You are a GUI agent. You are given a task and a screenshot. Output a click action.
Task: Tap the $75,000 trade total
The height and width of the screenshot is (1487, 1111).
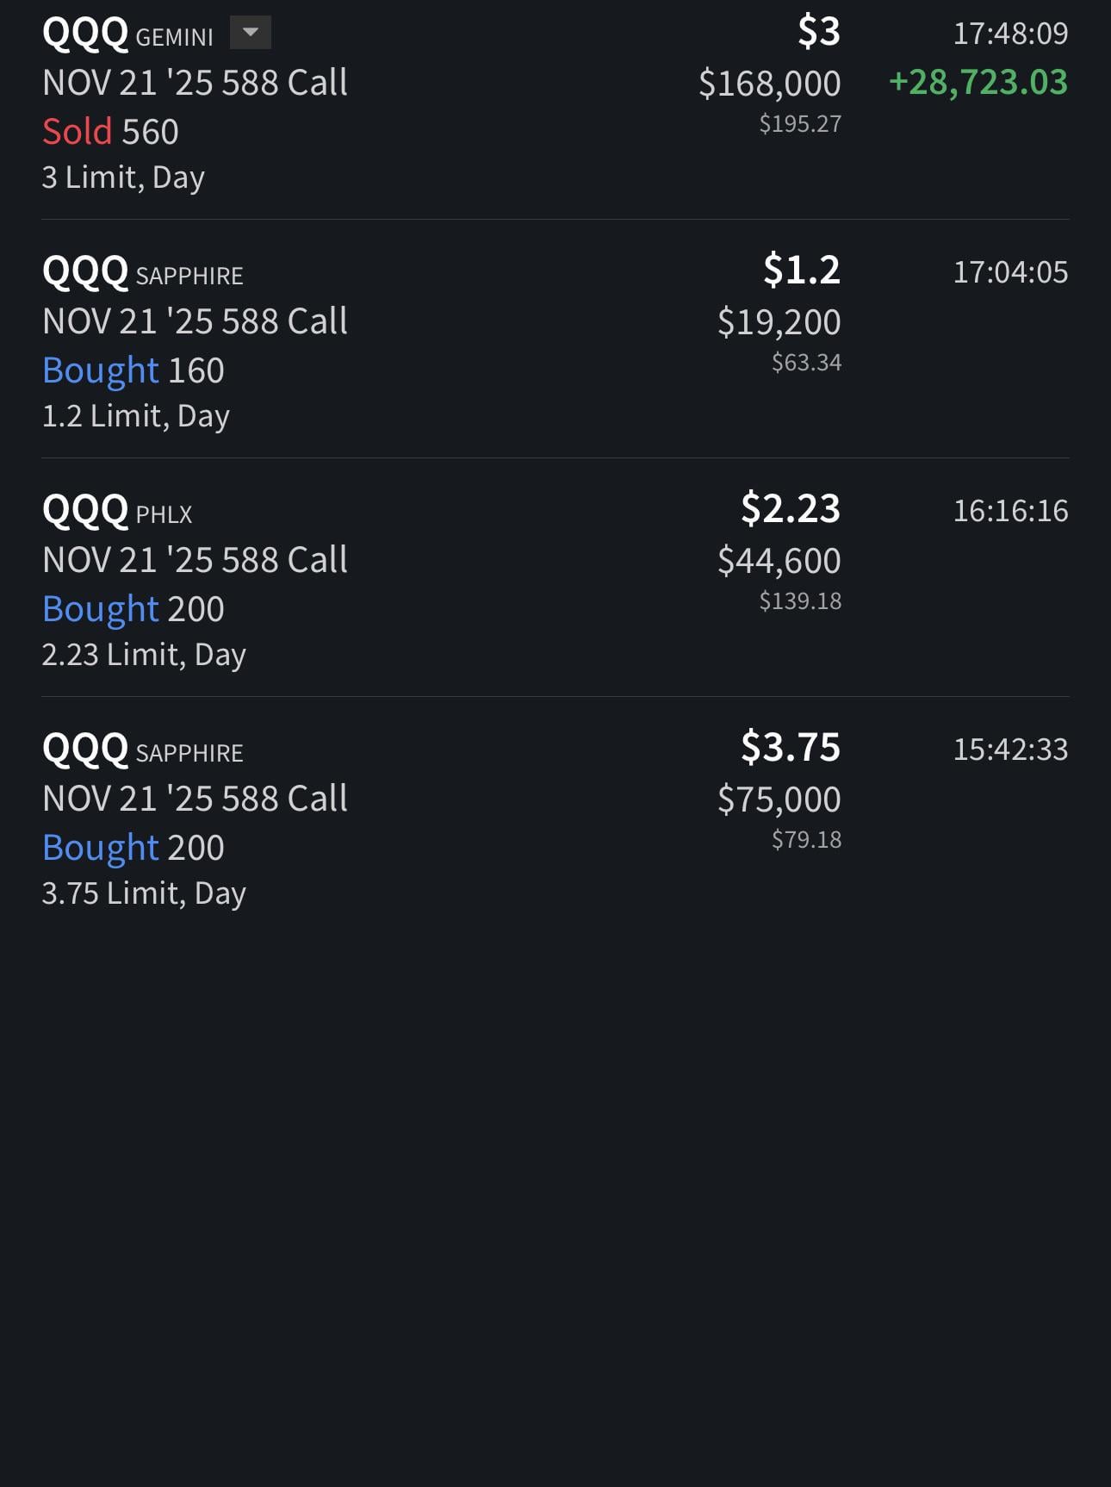(779, 799)
